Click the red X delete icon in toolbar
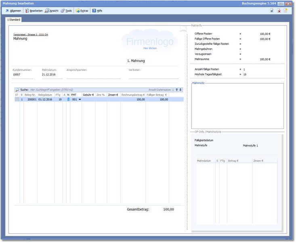The height and width of the screenshot is (243, 296). [279, 10]
